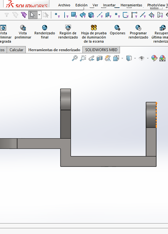Screen dimensions: 168x234
Task: Open the Insertar menu
Action: (109, 5)
